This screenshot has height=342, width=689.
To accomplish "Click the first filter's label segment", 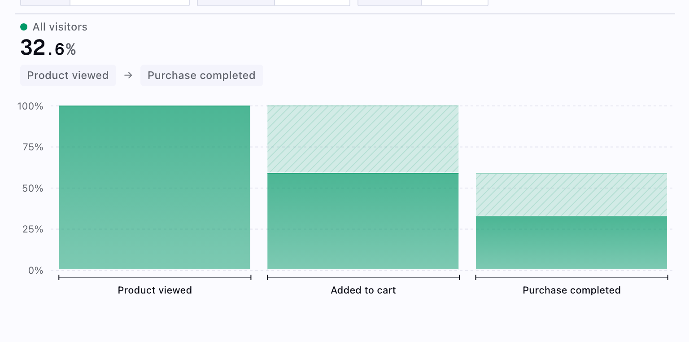I will click(x=45, y=3).
